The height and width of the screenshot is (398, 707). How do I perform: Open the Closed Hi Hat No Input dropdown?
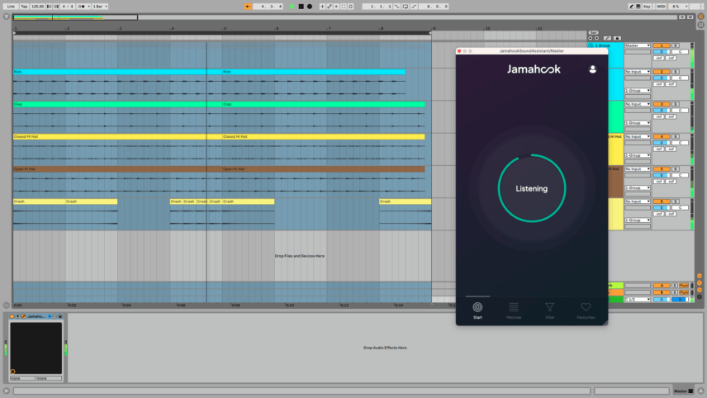point(638,136)
